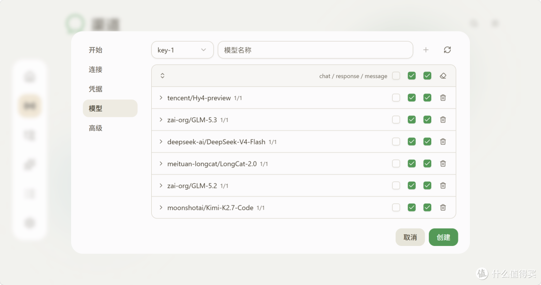Delete tencent/Hy4-preview model
The width and height of the screenshot is (541, 285).
click(443, 98)
